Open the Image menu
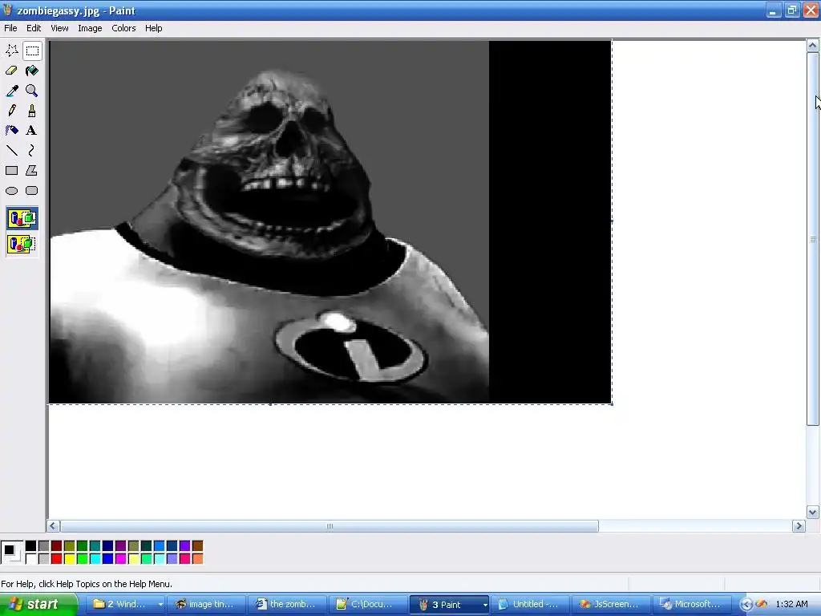Viewport: 821px width, 616px height. click(x=90, y=28)
